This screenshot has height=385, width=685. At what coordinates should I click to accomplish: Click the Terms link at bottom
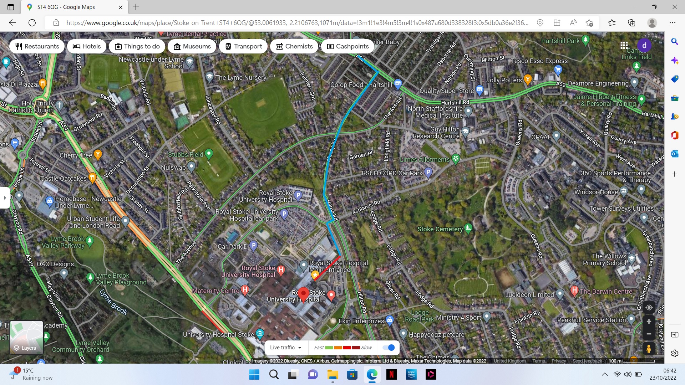(x=538, y=361)
